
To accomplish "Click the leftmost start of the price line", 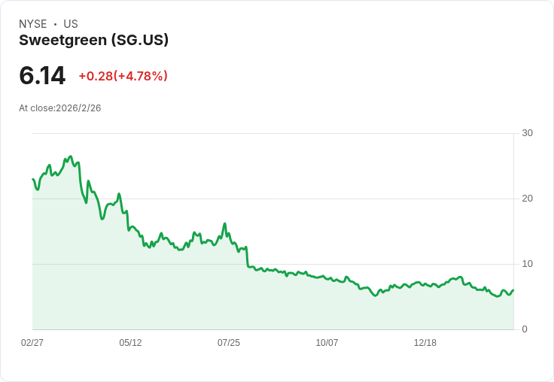I will (32, 179).
